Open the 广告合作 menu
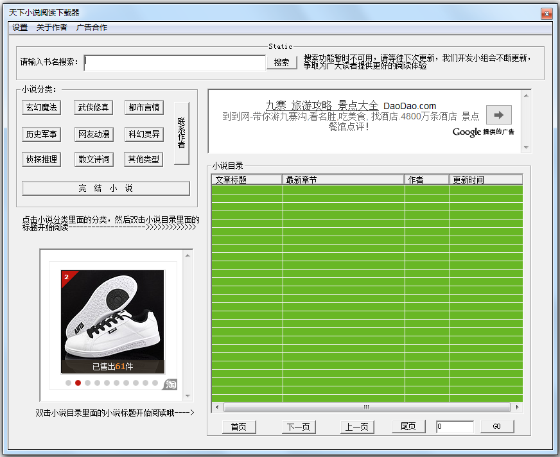The height and width of the screenshot is (457, 560). tap(92, 28)
